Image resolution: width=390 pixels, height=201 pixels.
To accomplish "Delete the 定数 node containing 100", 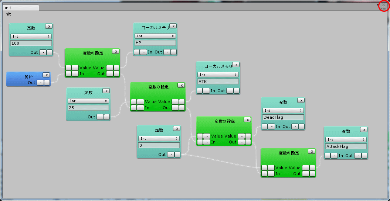I will click(49, 26).
